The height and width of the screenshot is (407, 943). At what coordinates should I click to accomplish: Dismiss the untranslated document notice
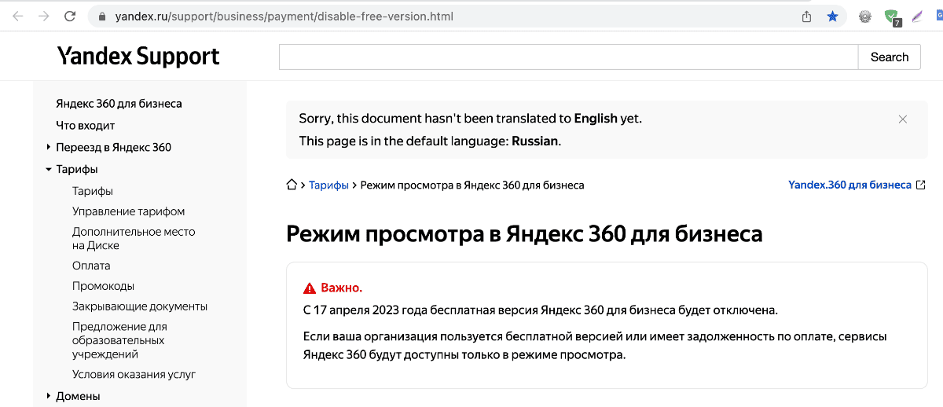pos(903,119)
